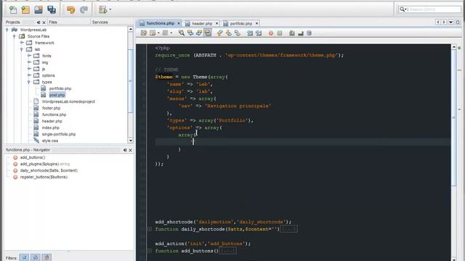Click the Previous Bookmark icon
465x261 pixels.
(219, 33)
